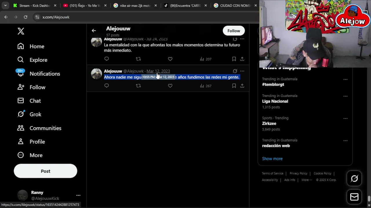Open Privacy Policy link

[298, 173]
